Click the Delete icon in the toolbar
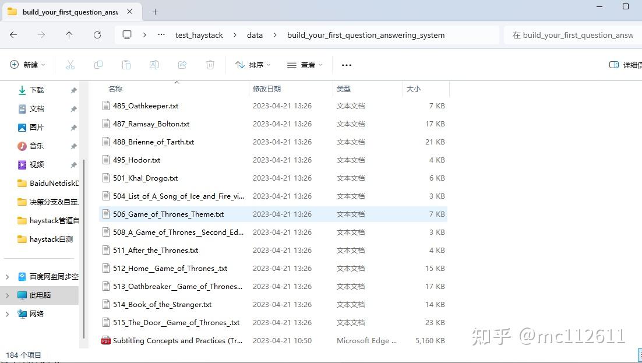Screen dimensions: 642x363 point(210,65)
